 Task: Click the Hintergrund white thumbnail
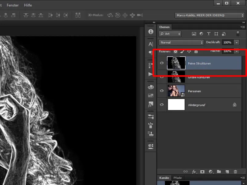(x=176, y=105)
